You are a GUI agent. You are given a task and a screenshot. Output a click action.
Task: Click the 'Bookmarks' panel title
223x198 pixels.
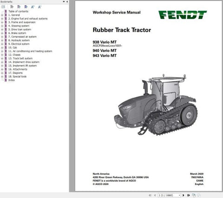click(x=7, y=1)
